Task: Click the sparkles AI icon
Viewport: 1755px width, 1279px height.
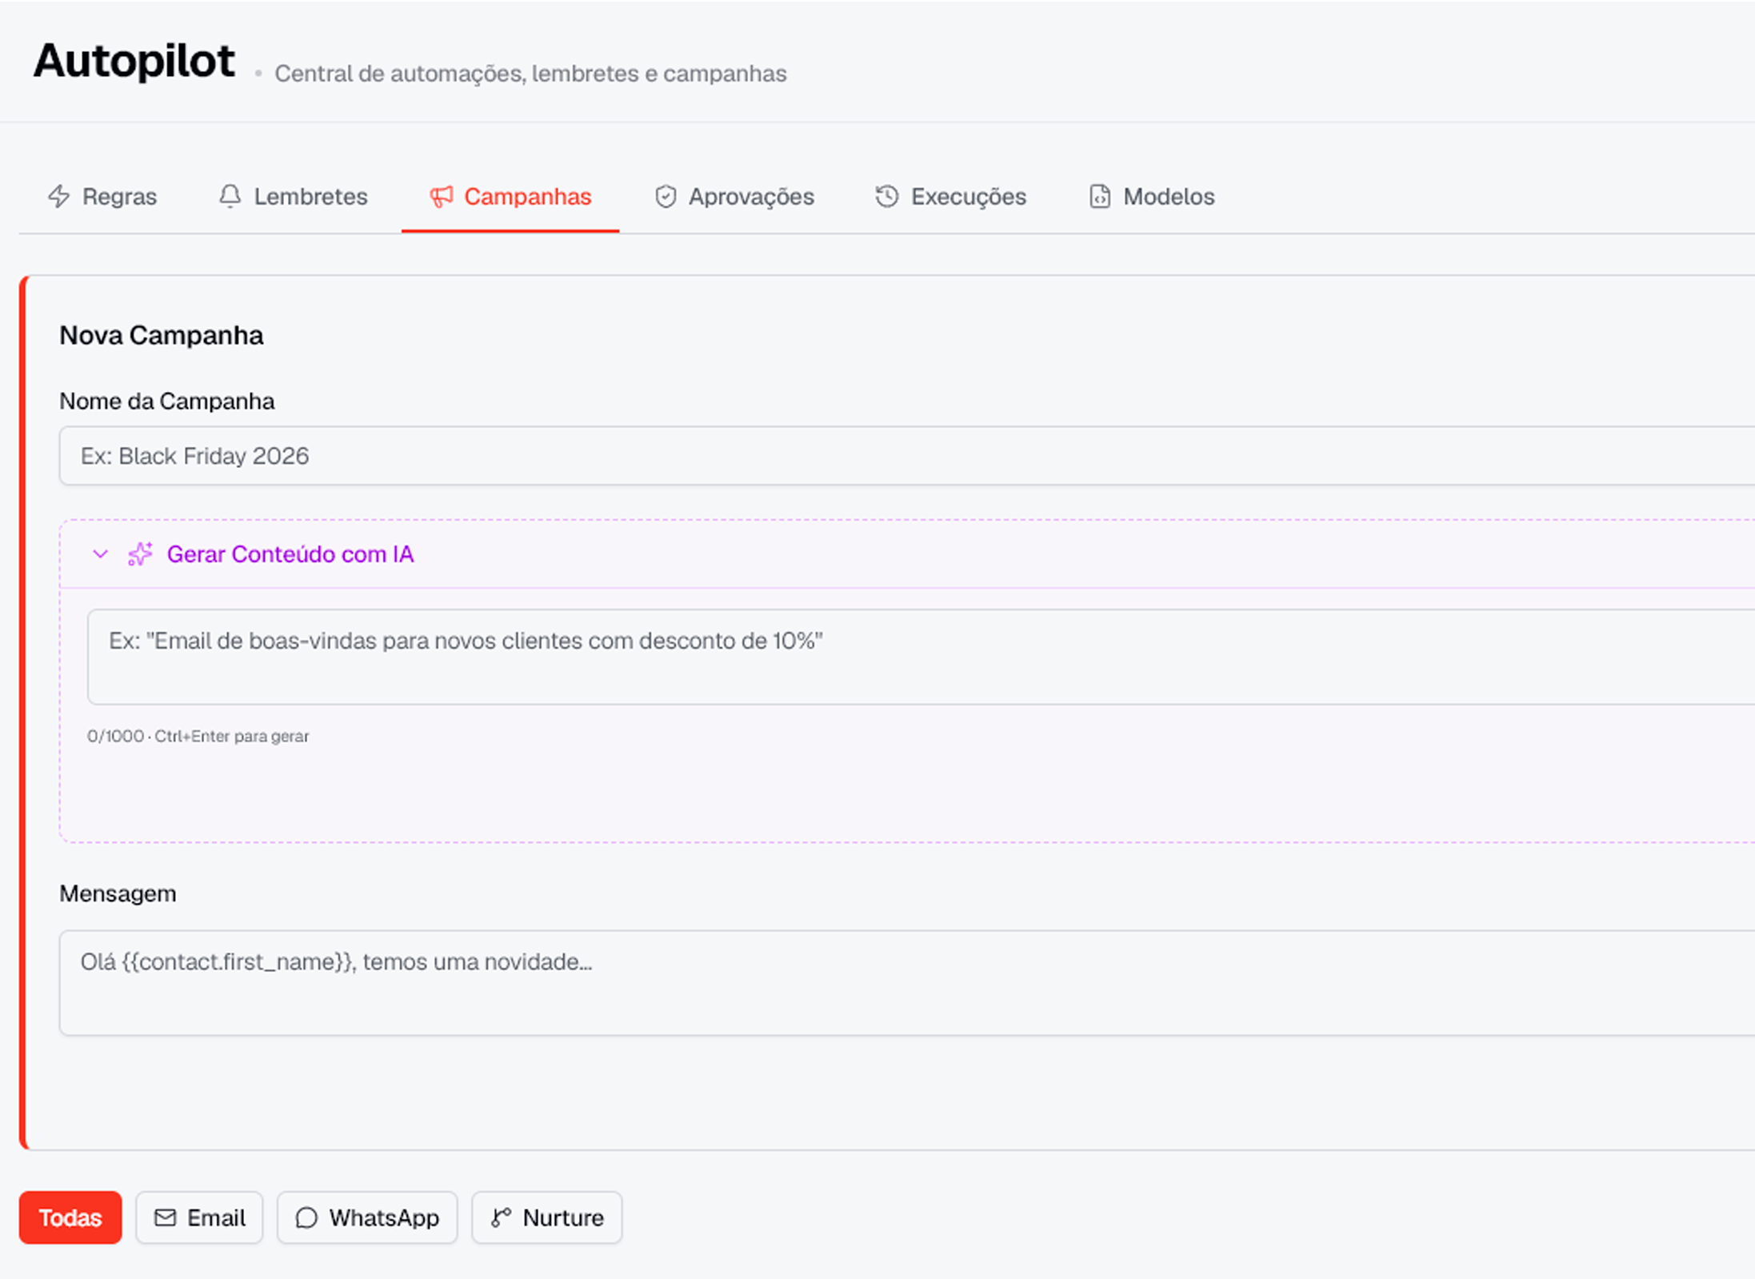Action: click(141, 554)
